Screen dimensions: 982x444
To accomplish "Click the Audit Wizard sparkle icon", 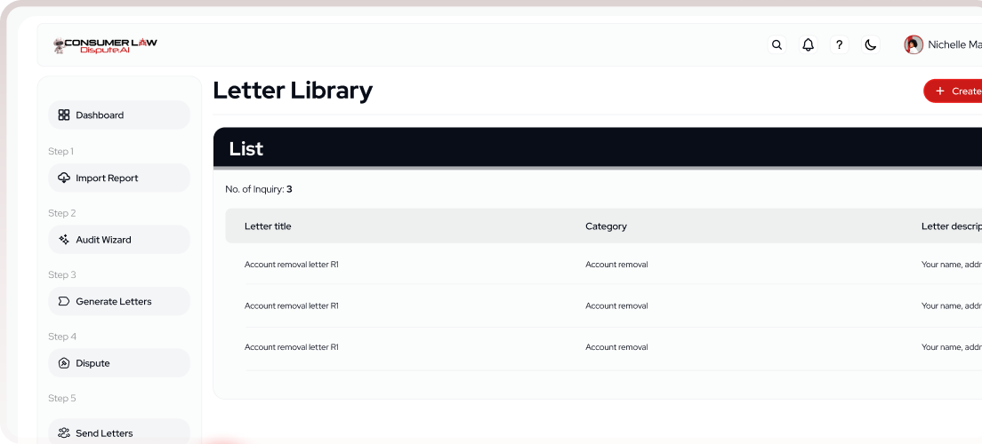I will pos(64,240).
